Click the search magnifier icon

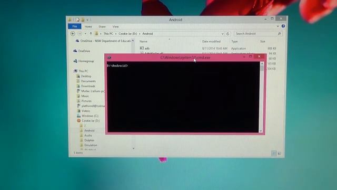coord(280,34)
